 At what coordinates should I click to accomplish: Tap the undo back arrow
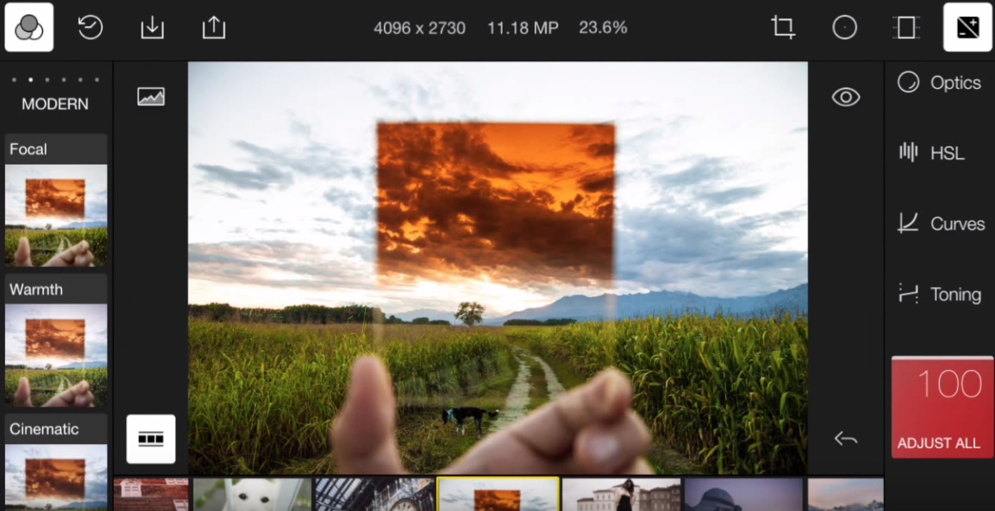pyautogui.click(x=846, y=438)
